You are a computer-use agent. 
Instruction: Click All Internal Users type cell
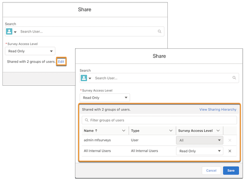coord(144,151)
